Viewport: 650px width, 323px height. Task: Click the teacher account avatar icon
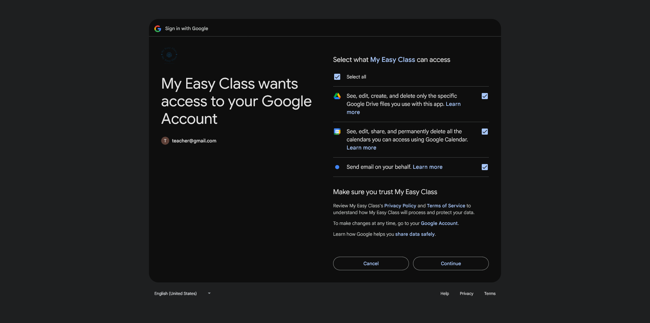click(165, 141)
